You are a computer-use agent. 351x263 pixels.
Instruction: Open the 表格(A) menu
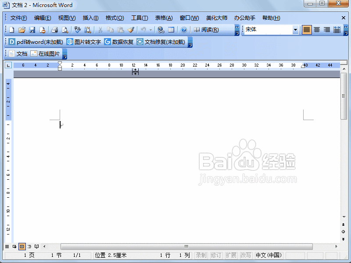[x=163, y=18]
